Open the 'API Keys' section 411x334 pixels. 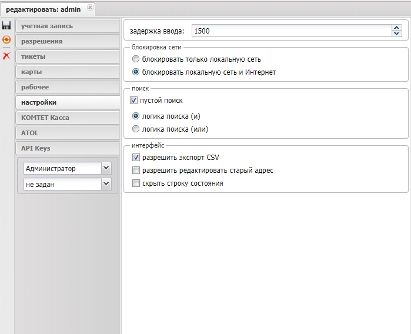click(x=68, y=148)
